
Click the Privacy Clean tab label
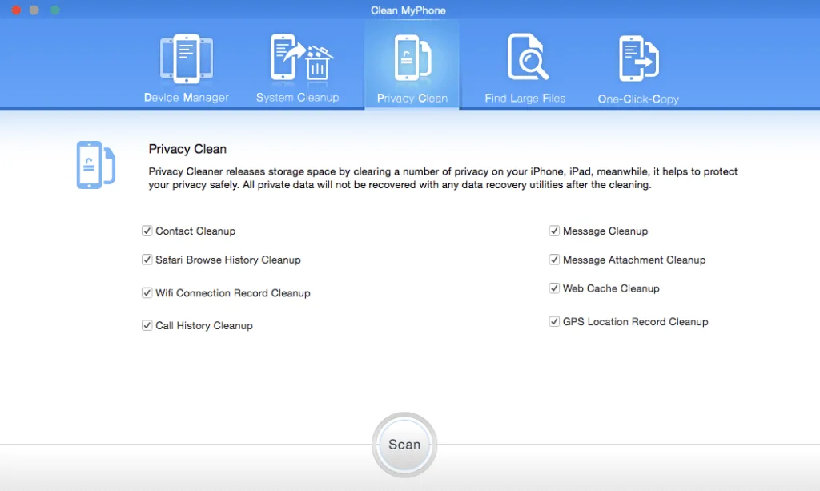[x=412, y=99]
